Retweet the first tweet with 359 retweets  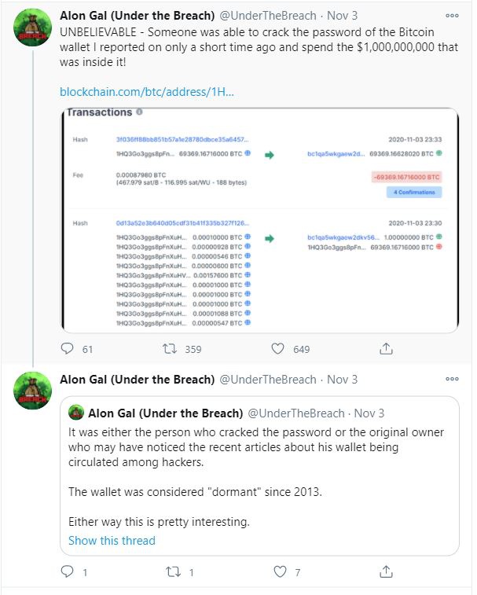168,348
